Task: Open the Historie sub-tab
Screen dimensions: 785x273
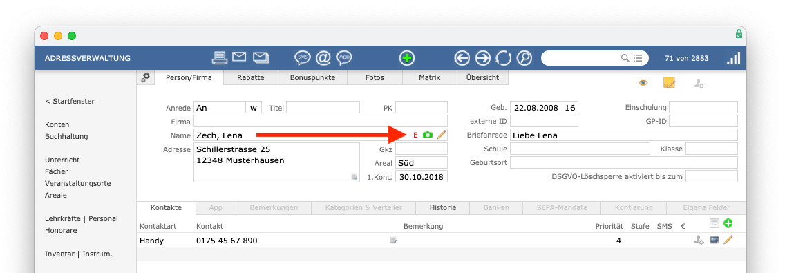Action: click(442, 207)
